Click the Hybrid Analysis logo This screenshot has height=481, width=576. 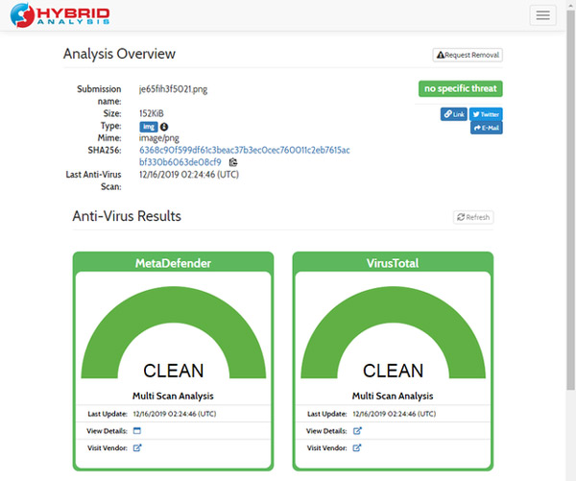point(60,15)
